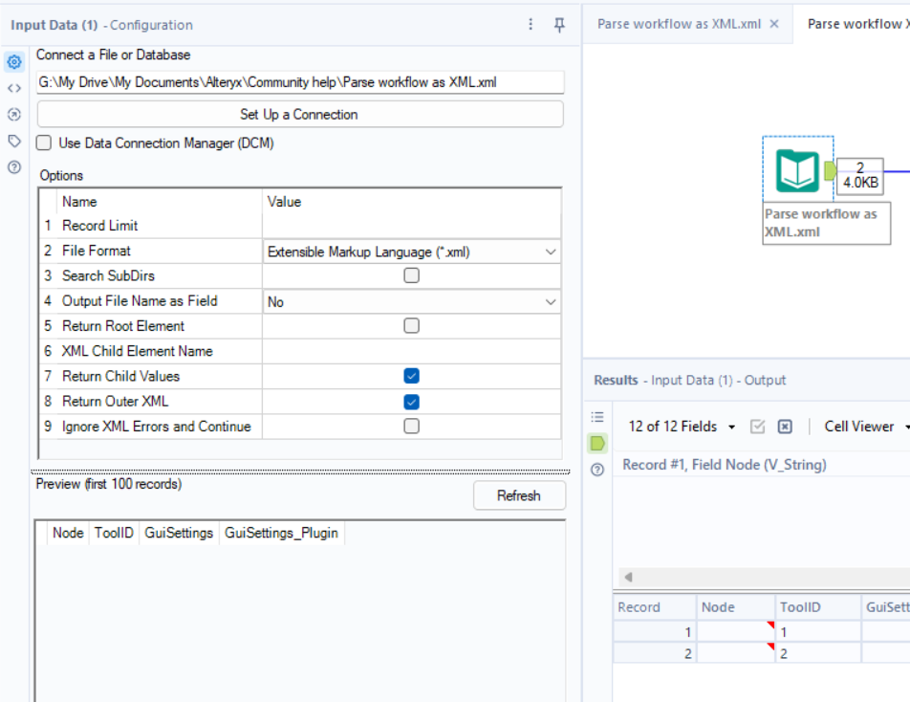This screenshot has width=910, height=702.
Task: Expand the 12 of 12 Fields dropdown
Action: pos(680,427)
